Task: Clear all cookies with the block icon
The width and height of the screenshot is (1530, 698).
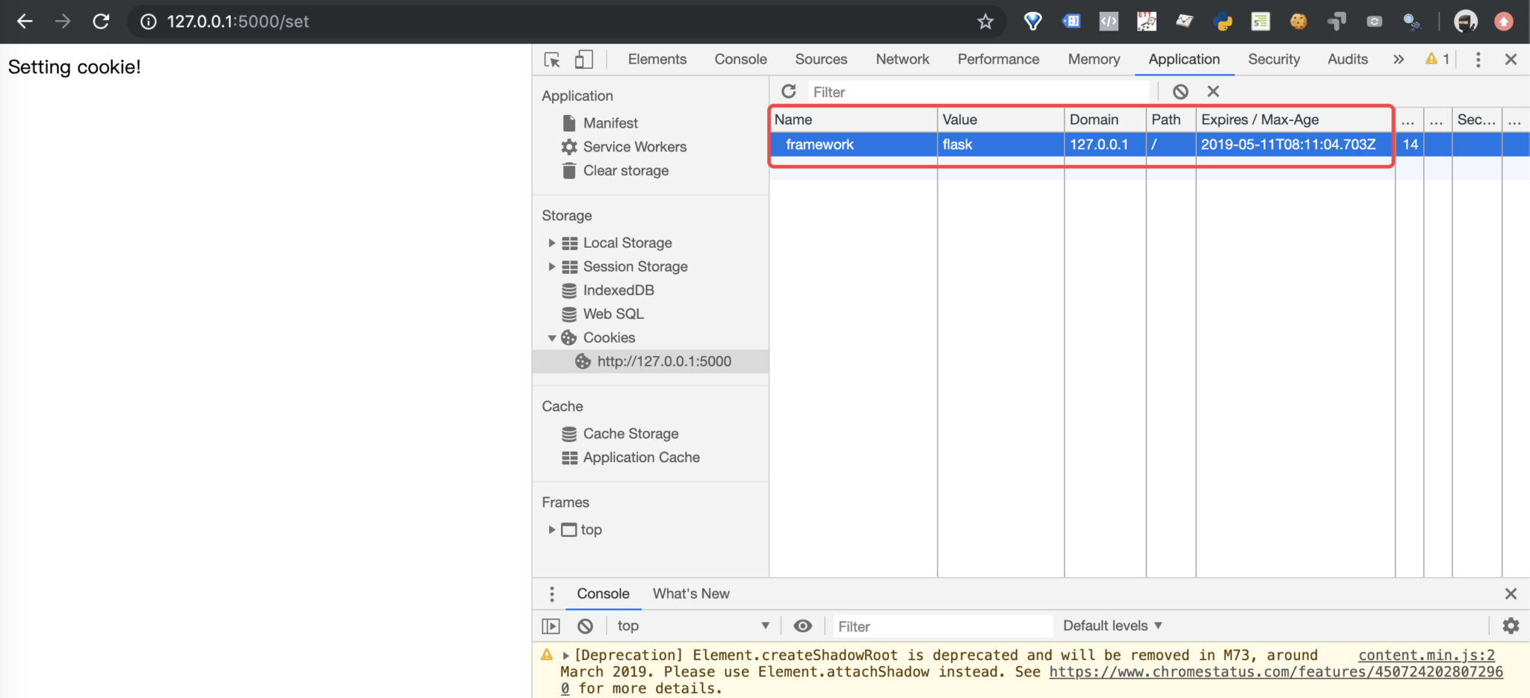Action: tap(1180, 92)
